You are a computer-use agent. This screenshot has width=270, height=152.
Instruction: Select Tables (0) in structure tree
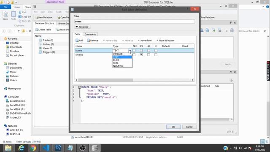coord(48,40)
